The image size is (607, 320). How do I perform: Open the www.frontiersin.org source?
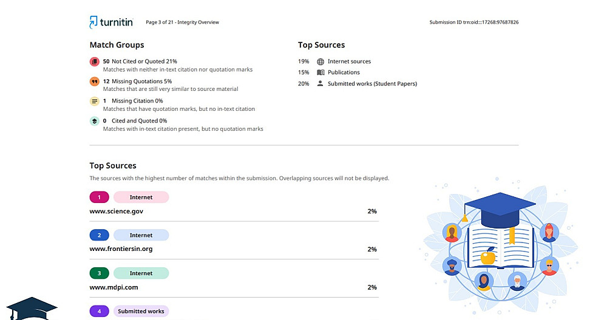point(121,249)
